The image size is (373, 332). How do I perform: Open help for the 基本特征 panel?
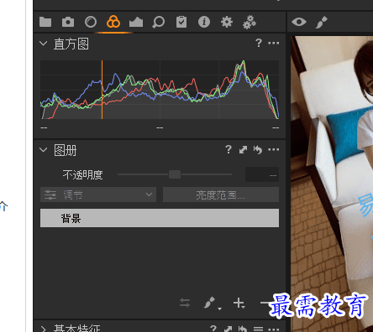[x=213, y=329]
